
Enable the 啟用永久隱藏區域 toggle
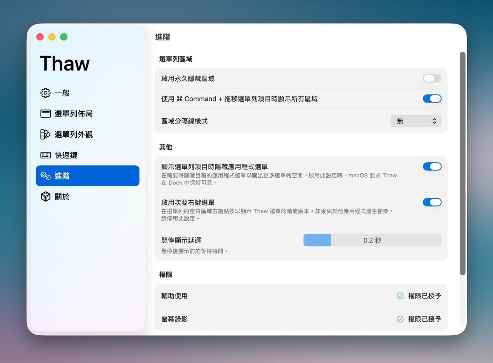tap(432, 79)
